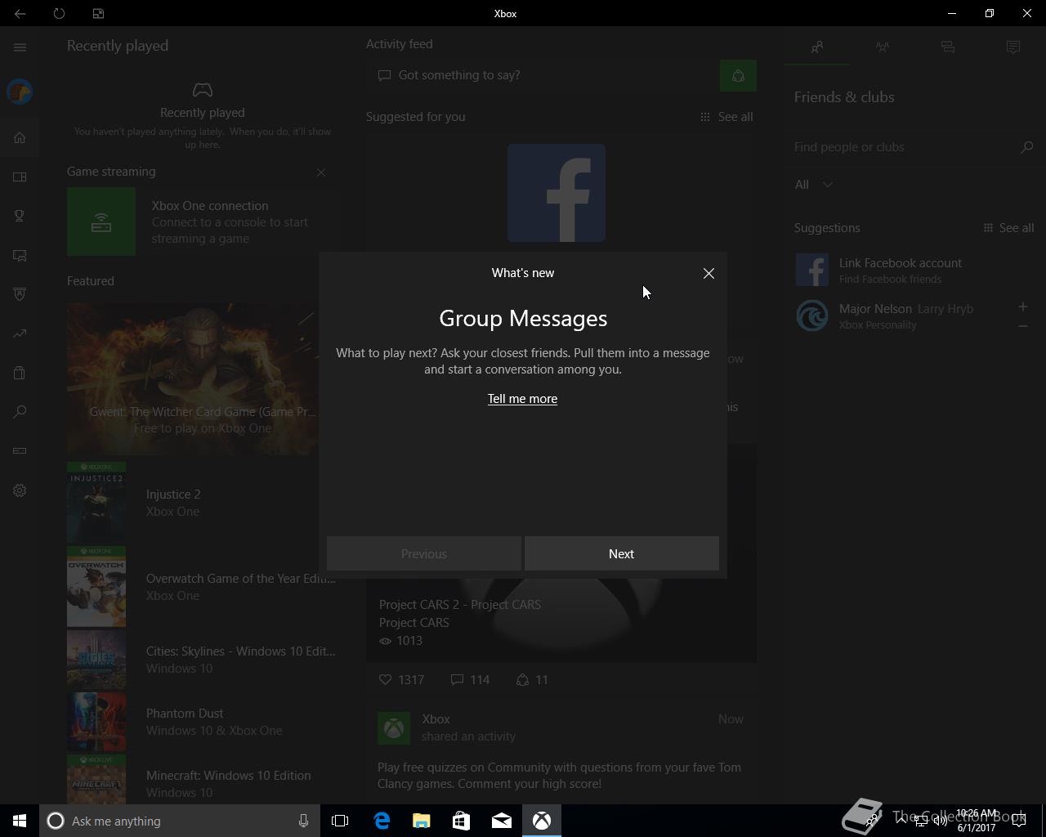Expand the All filter dropdown
Viewport: 1046px width, 837px height.
pyautogui.click(x=814, y=185)
